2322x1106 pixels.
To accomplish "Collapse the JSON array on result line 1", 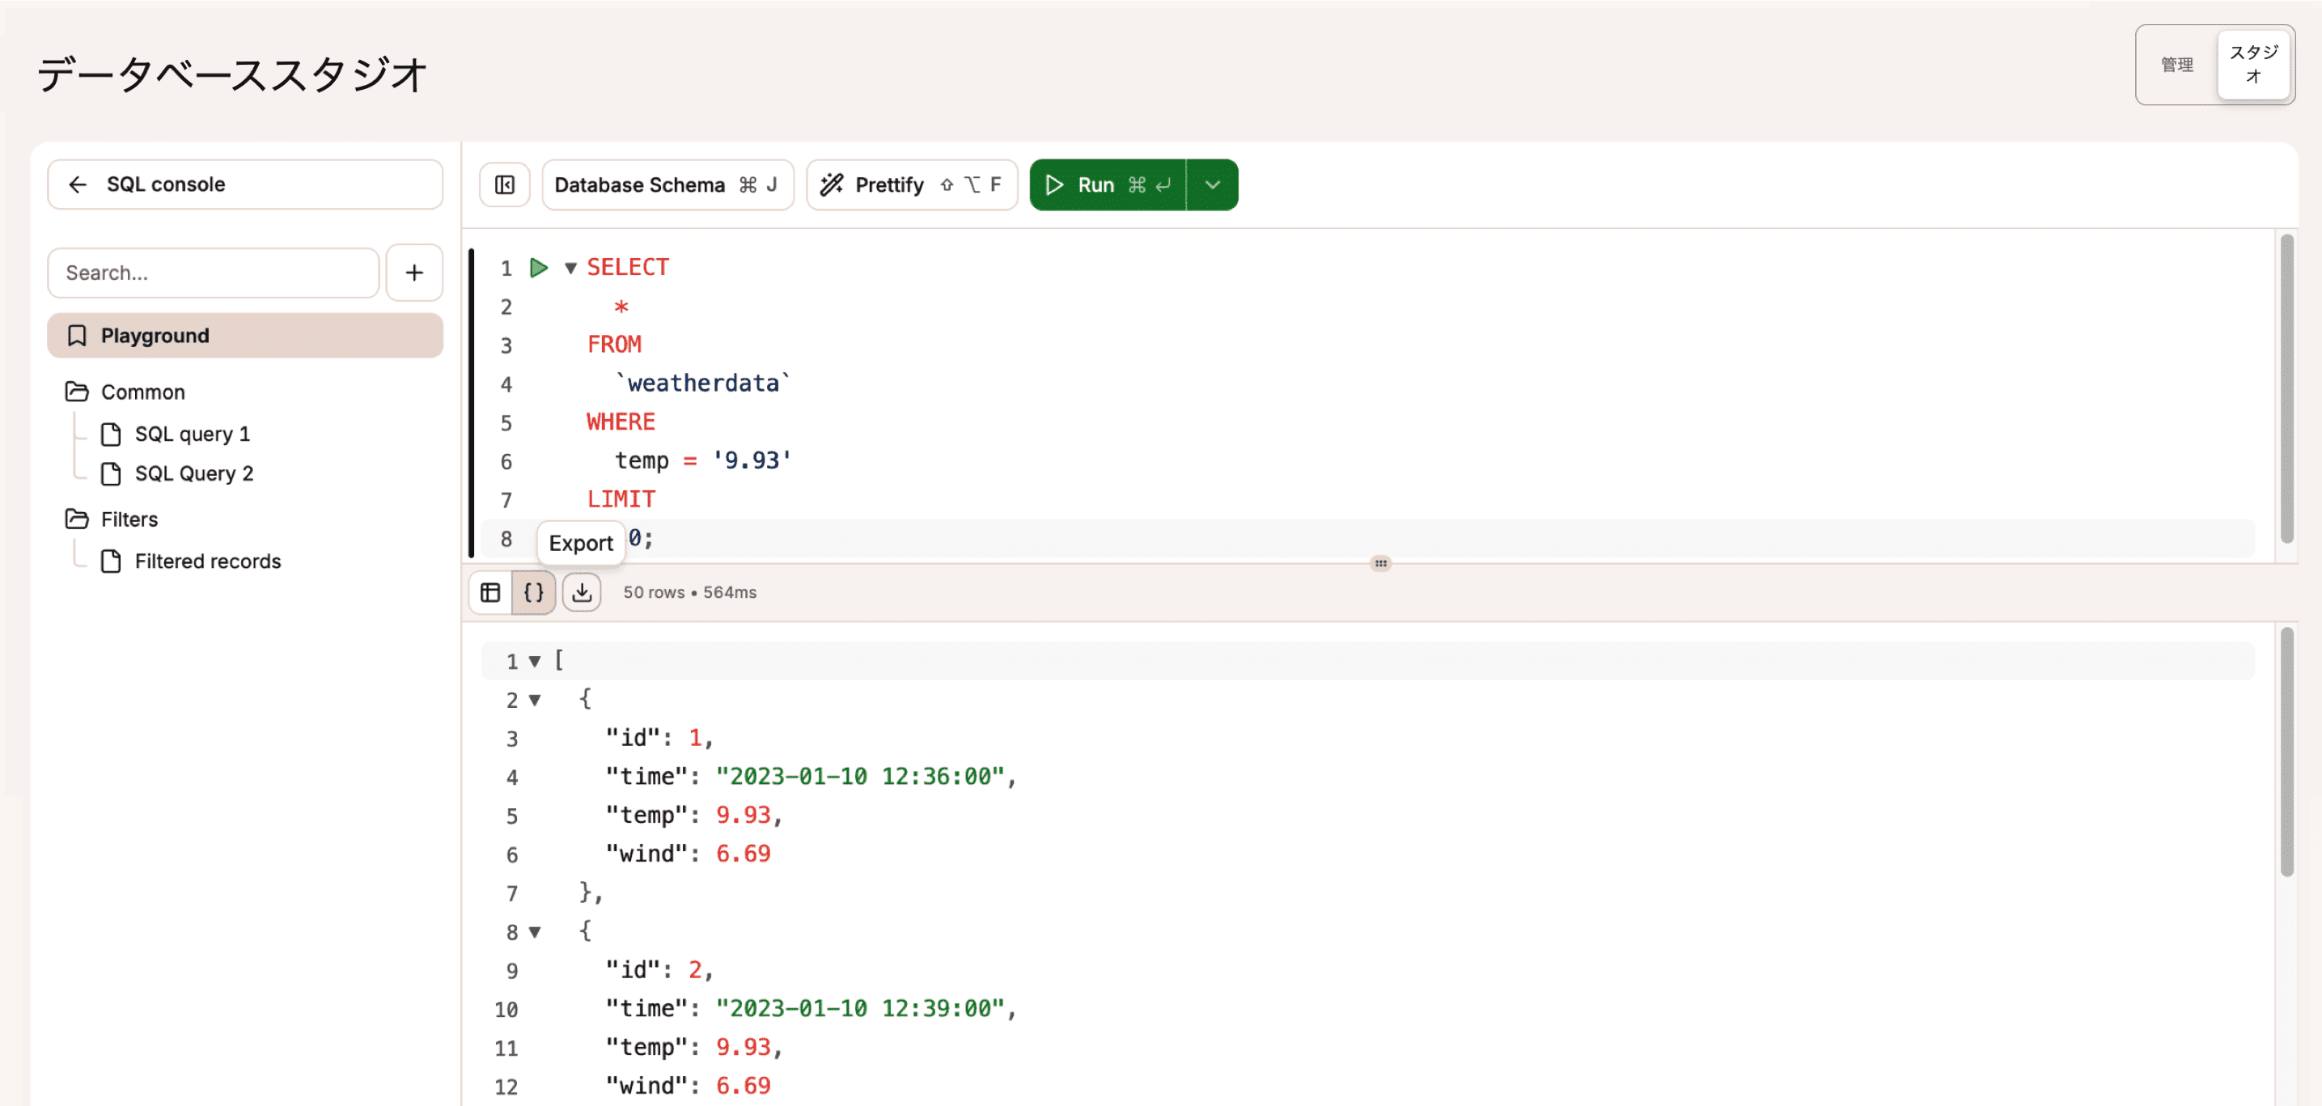I will 535,662.
